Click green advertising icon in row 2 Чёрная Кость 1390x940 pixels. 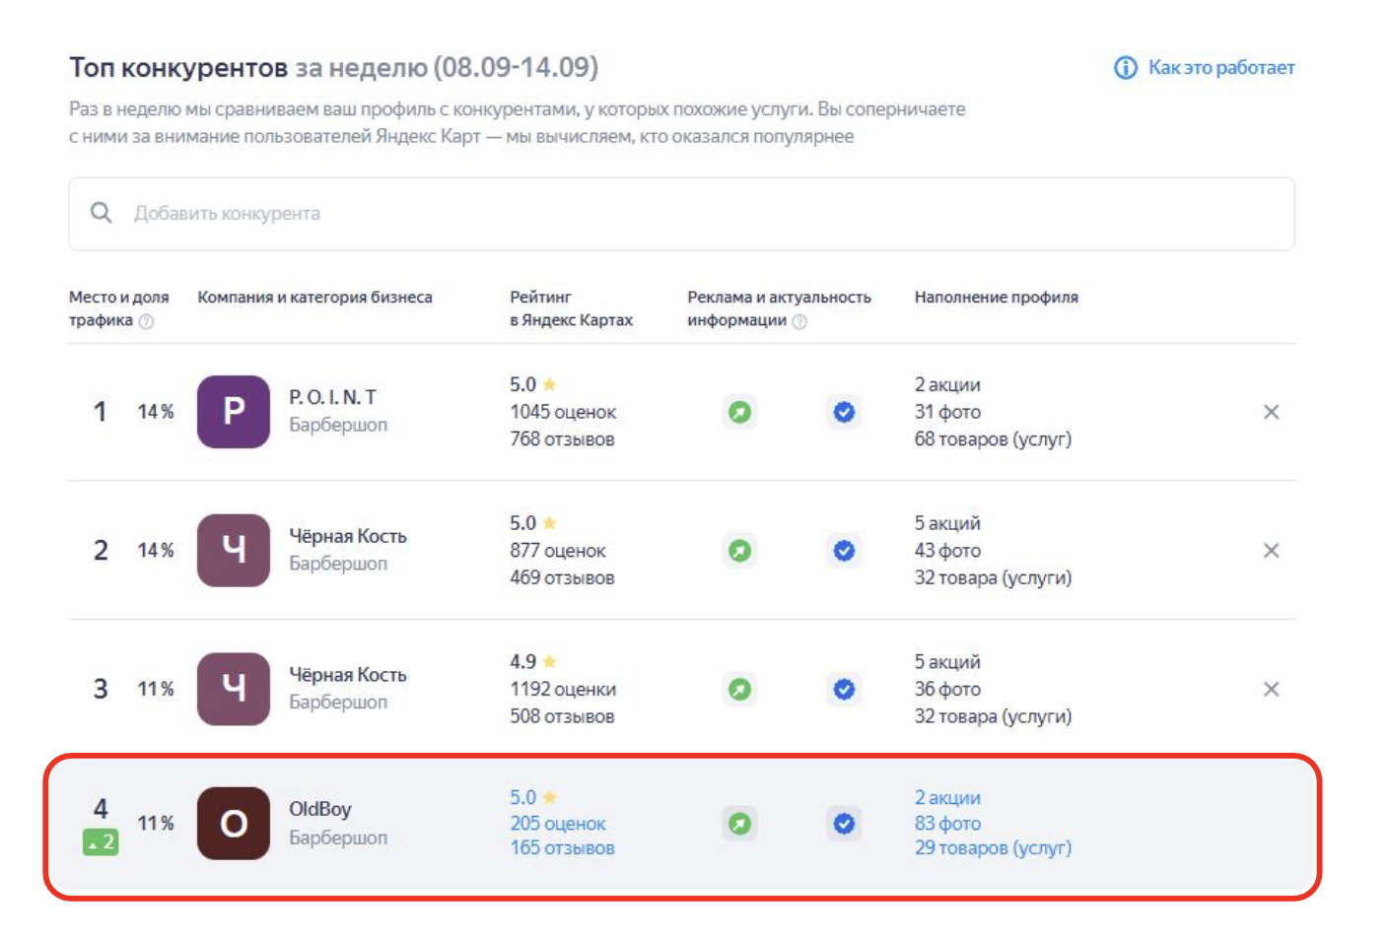coord(739,551)
